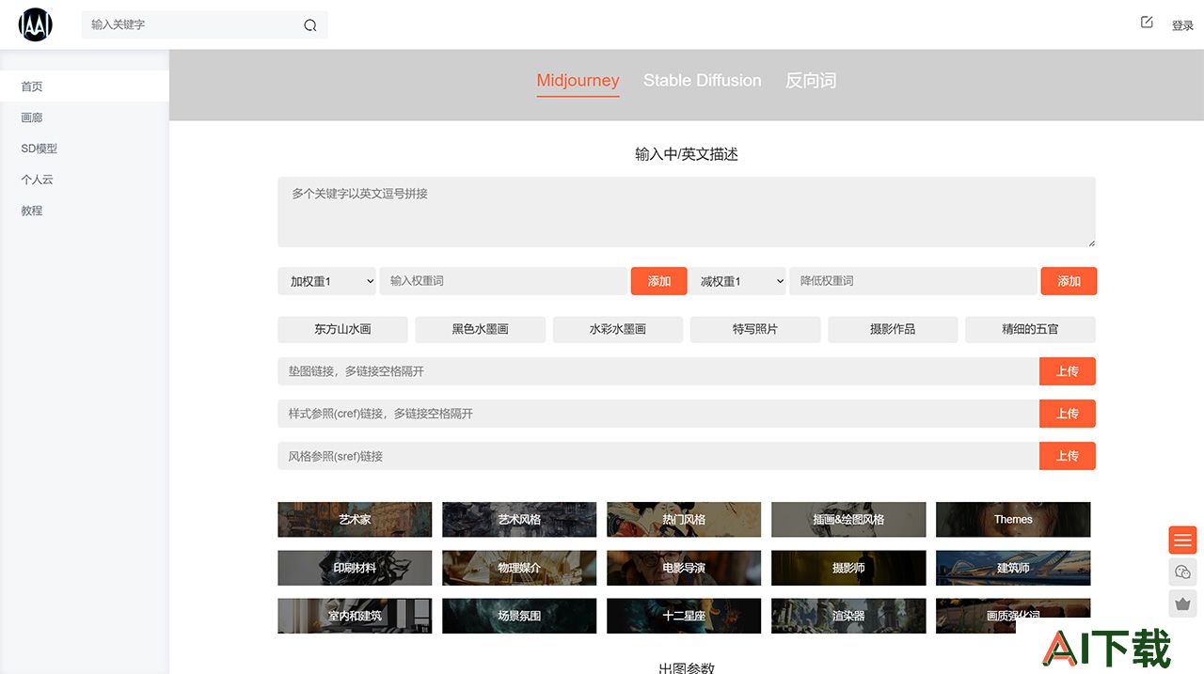This screenshot has width=1204, height=674.
Task: Open the 热门风格 category tile
Action: [x=684, y=519]
